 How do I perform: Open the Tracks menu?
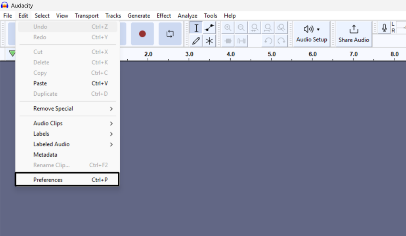113,16
